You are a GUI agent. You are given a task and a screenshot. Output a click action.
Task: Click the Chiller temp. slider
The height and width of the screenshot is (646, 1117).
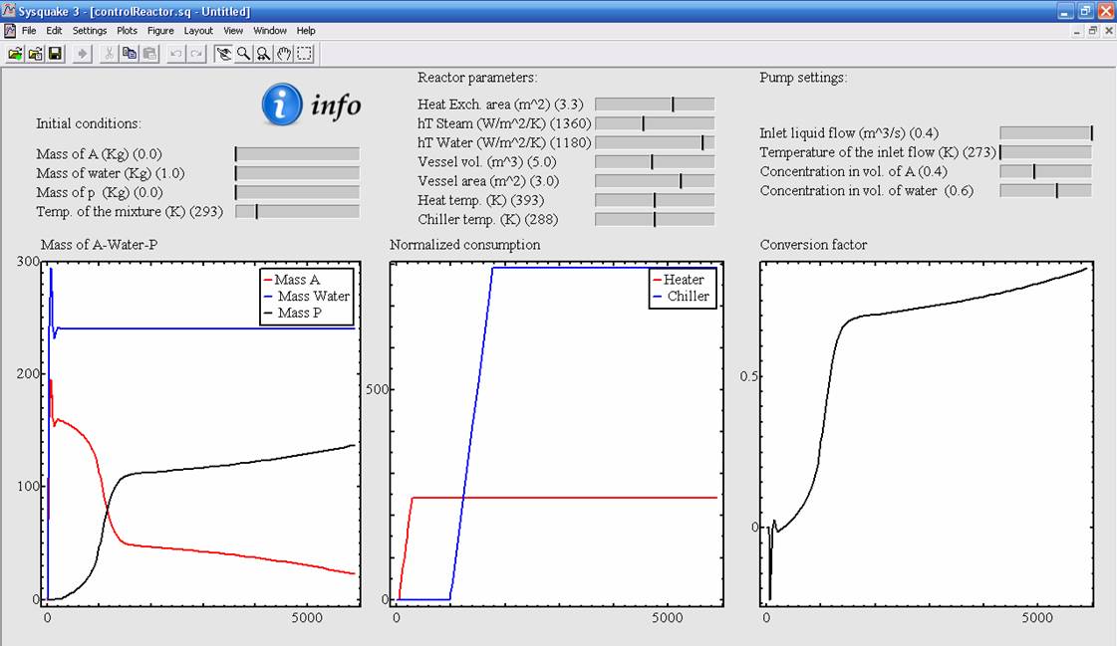click(655, 220)
